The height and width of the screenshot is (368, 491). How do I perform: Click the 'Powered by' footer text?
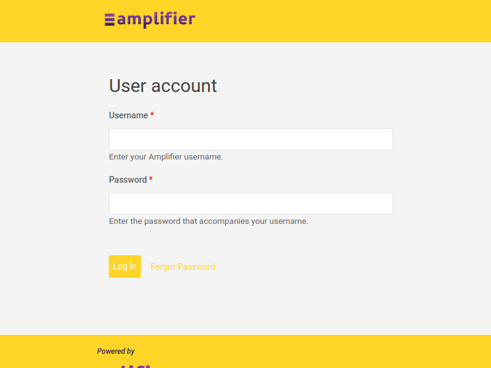point(115,351)
